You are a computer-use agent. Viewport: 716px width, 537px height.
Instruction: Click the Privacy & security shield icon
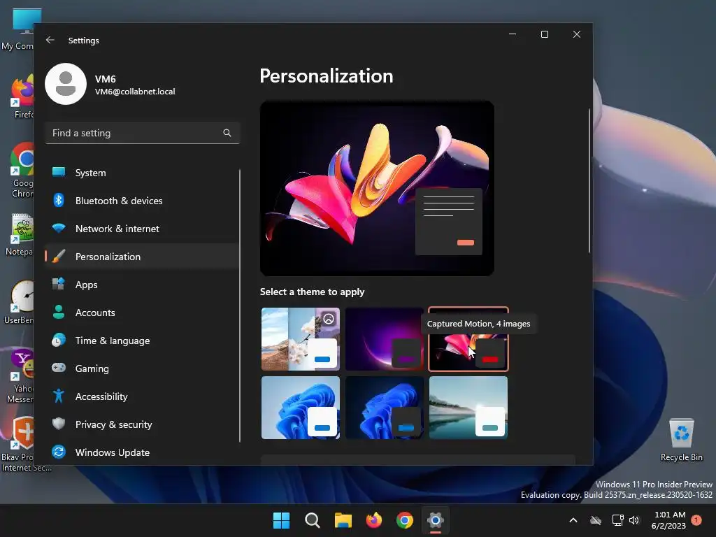[x=59, y=424]
